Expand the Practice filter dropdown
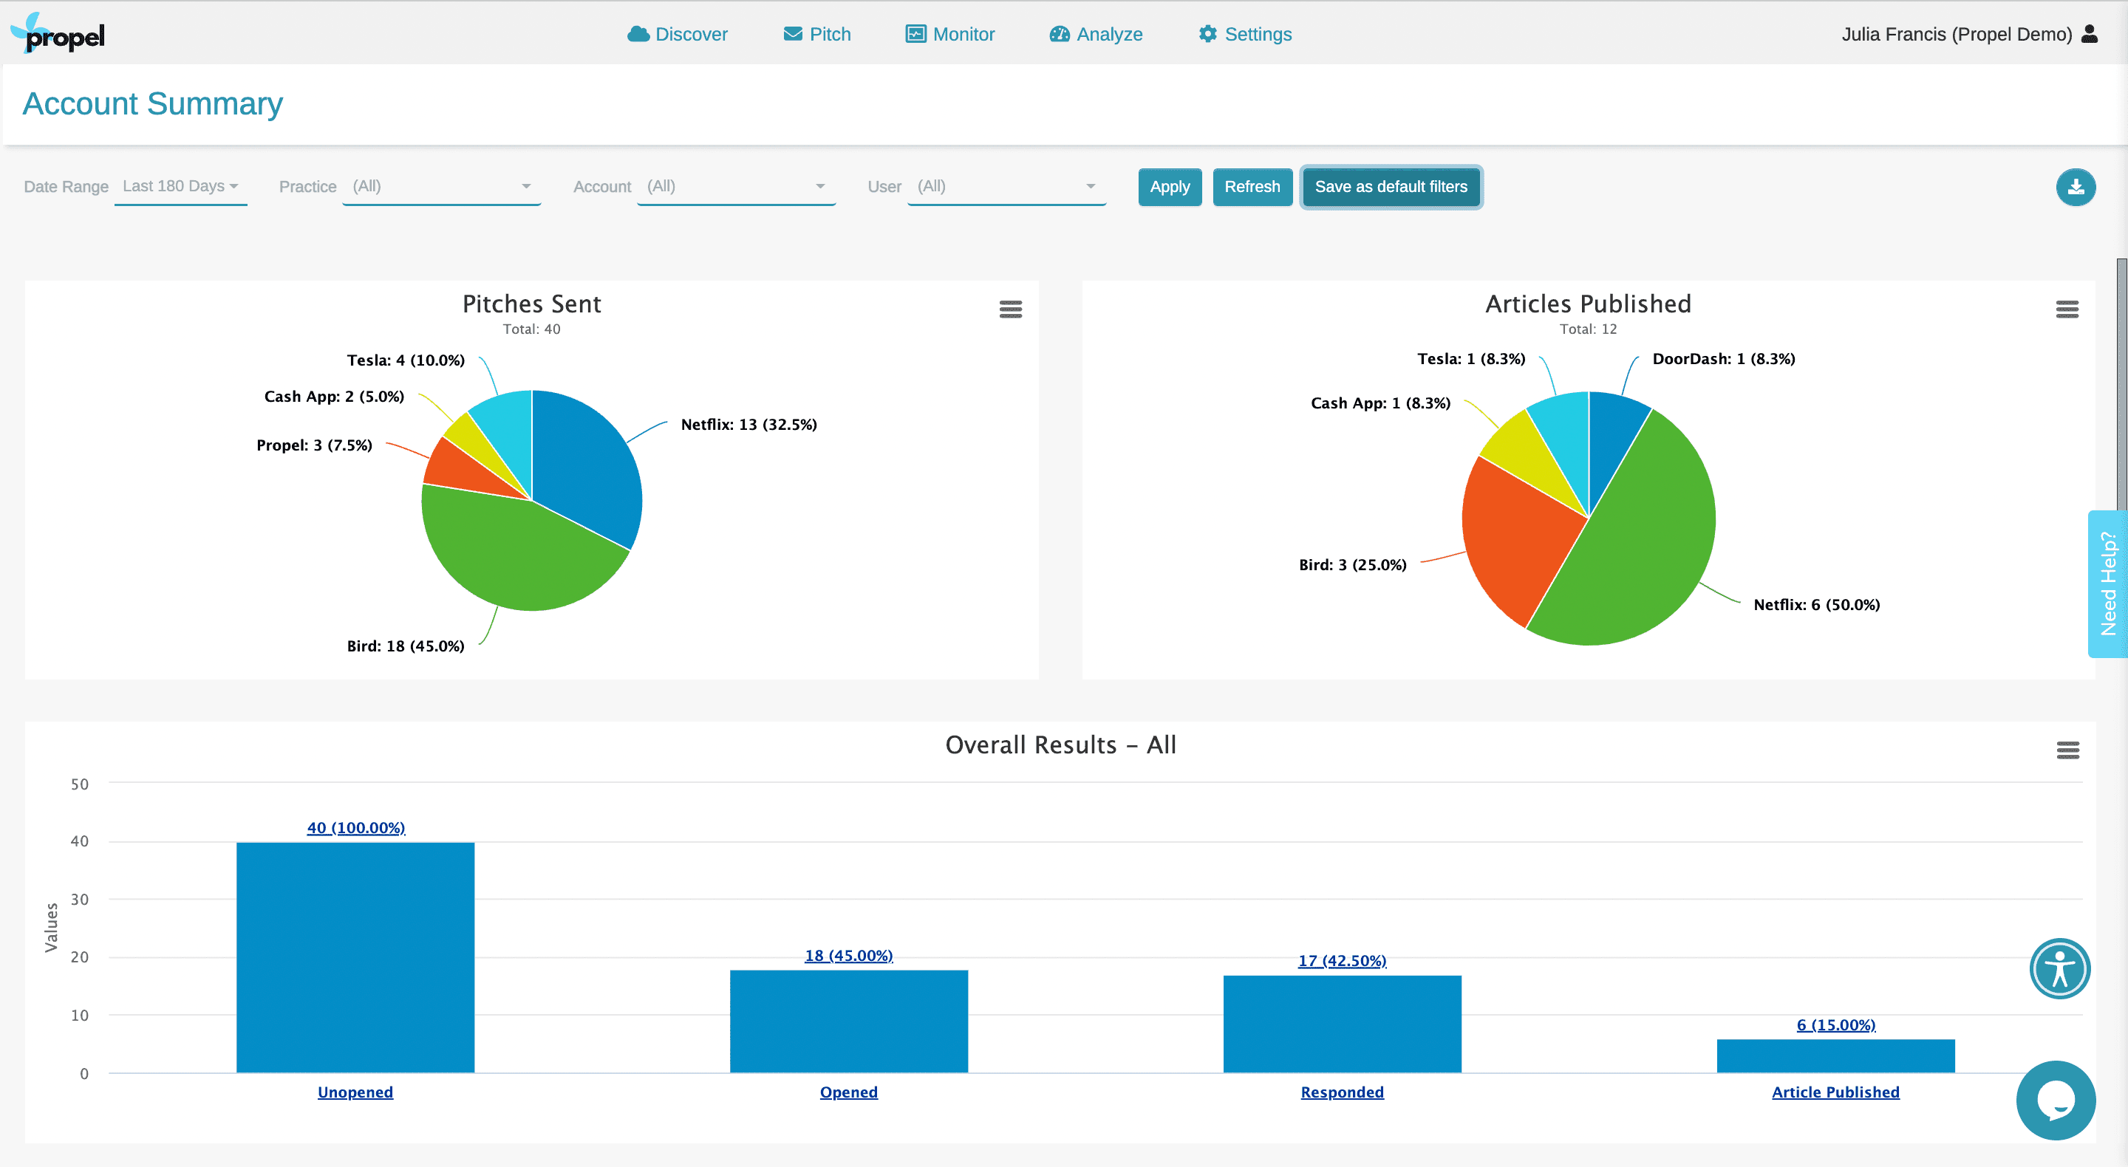The height and width of the screenshot is (1167, 2128). click(x=441, y=187)
